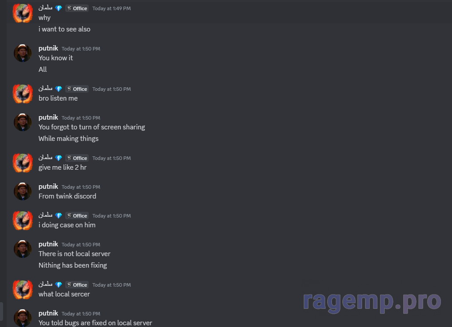The height and width of the screenshot is (327, 452).
Task: Select the Office role tag above 'give me like 2 hr'
Action: tap(77, 158)
